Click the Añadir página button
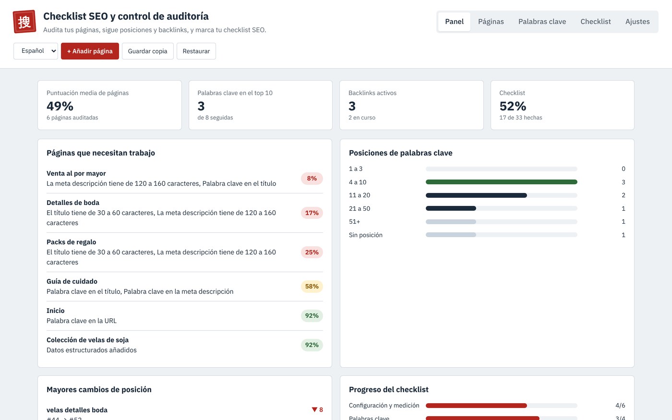Viewport: 672px width, 420px height. 90,51
